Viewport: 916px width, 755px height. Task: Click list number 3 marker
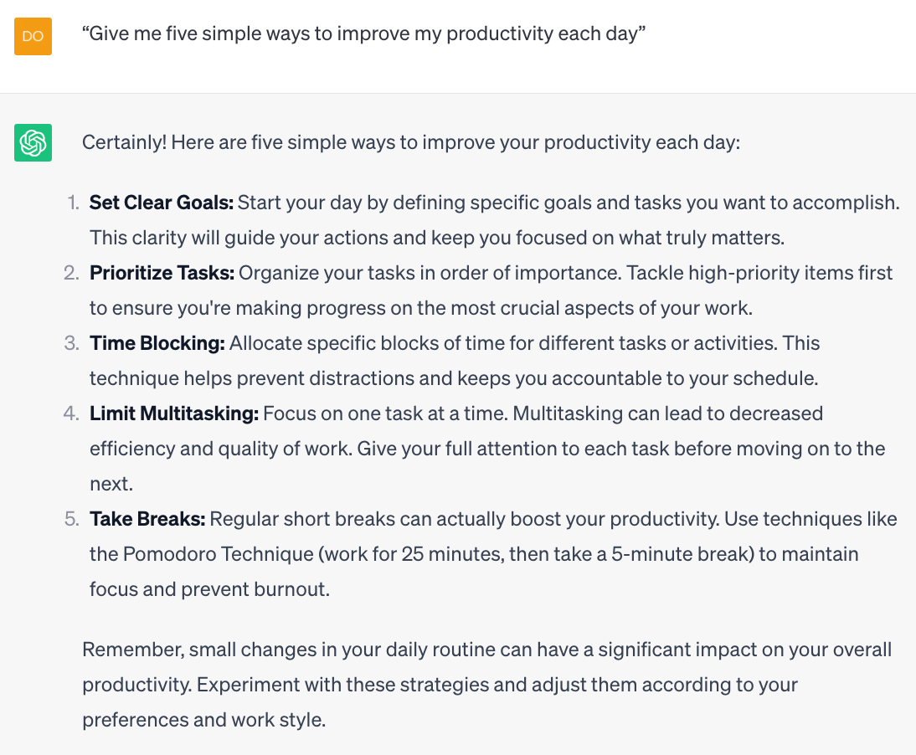tap(71, 342)
